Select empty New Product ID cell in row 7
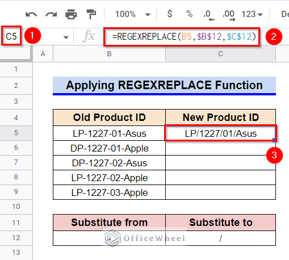Image resolution: width=289 pixels, height=260 pixels. [x=220, y=163]
